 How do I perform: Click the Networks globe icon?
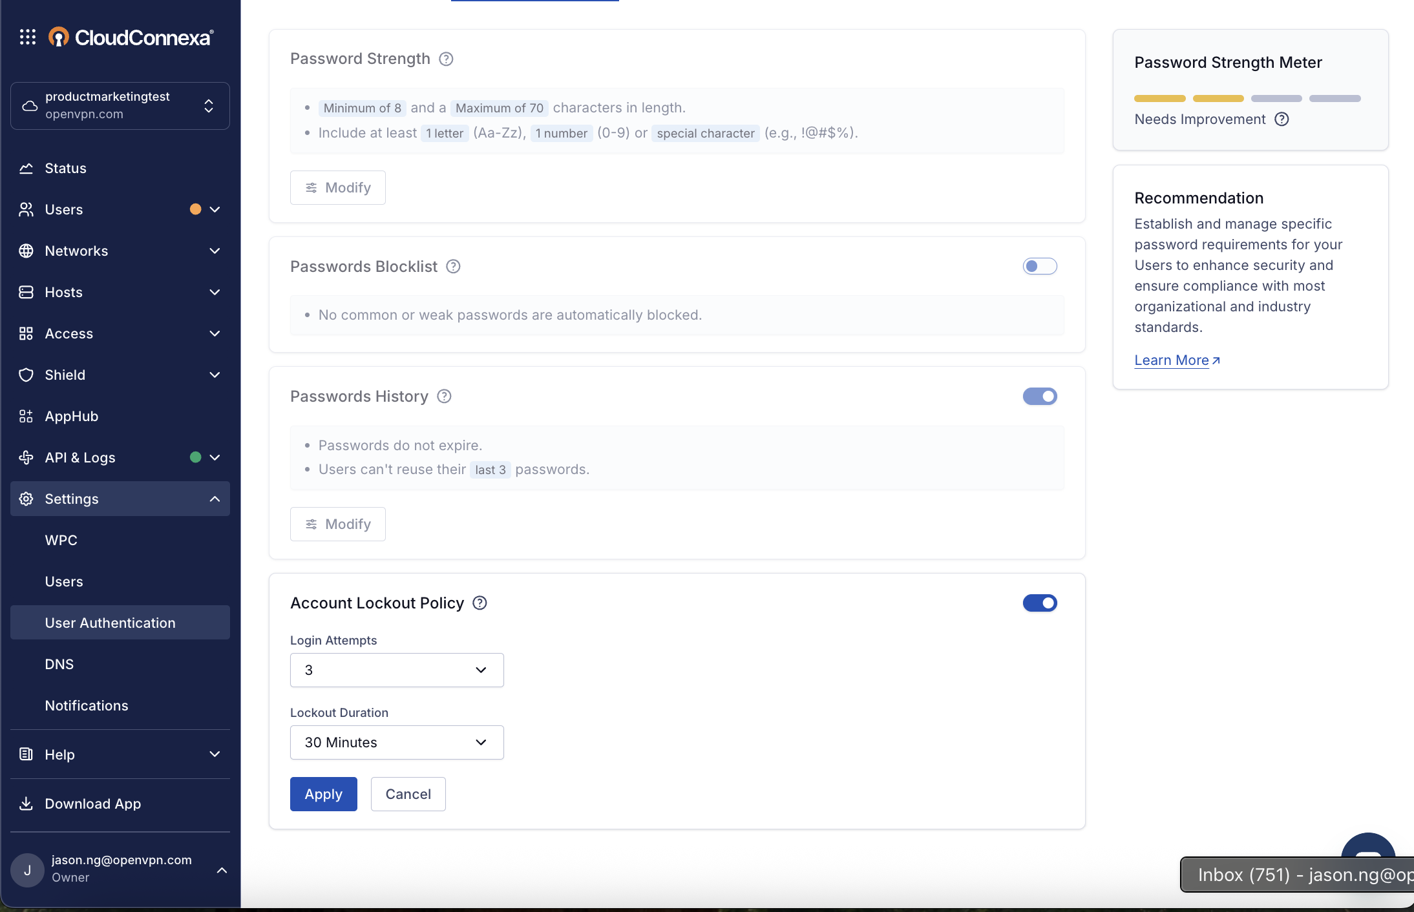click(x=26, y=251)
